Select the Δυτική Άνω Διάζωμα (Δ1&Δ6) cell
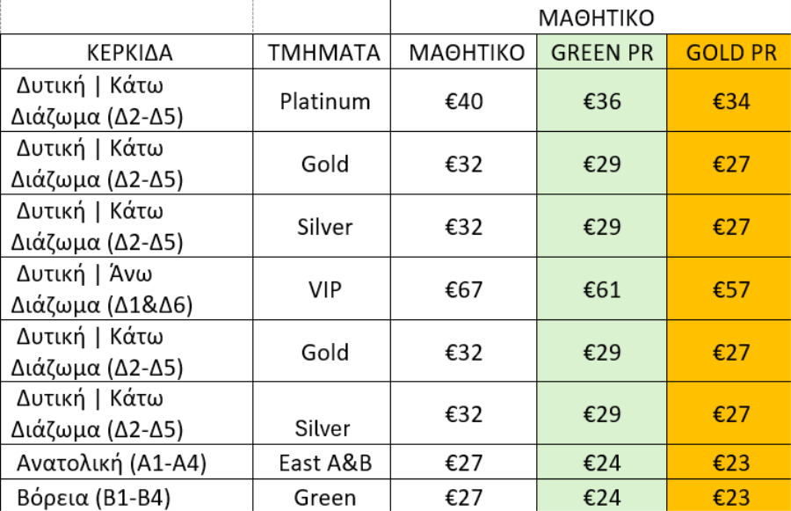791x511 pixels. [x=127, y=288]
